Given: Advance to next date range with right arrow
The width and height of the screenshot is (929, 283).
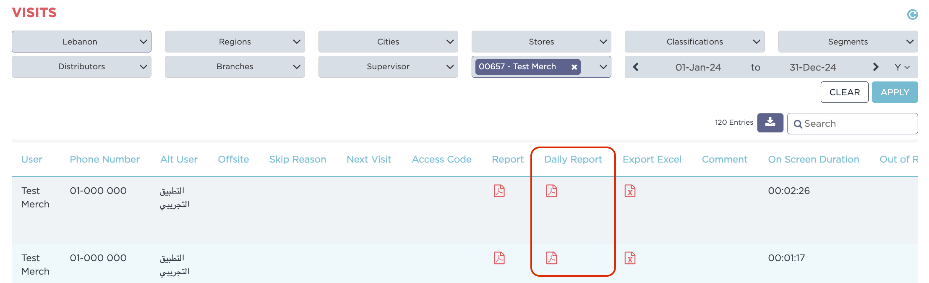Looking at the screenshot, I should coord(875,67).
